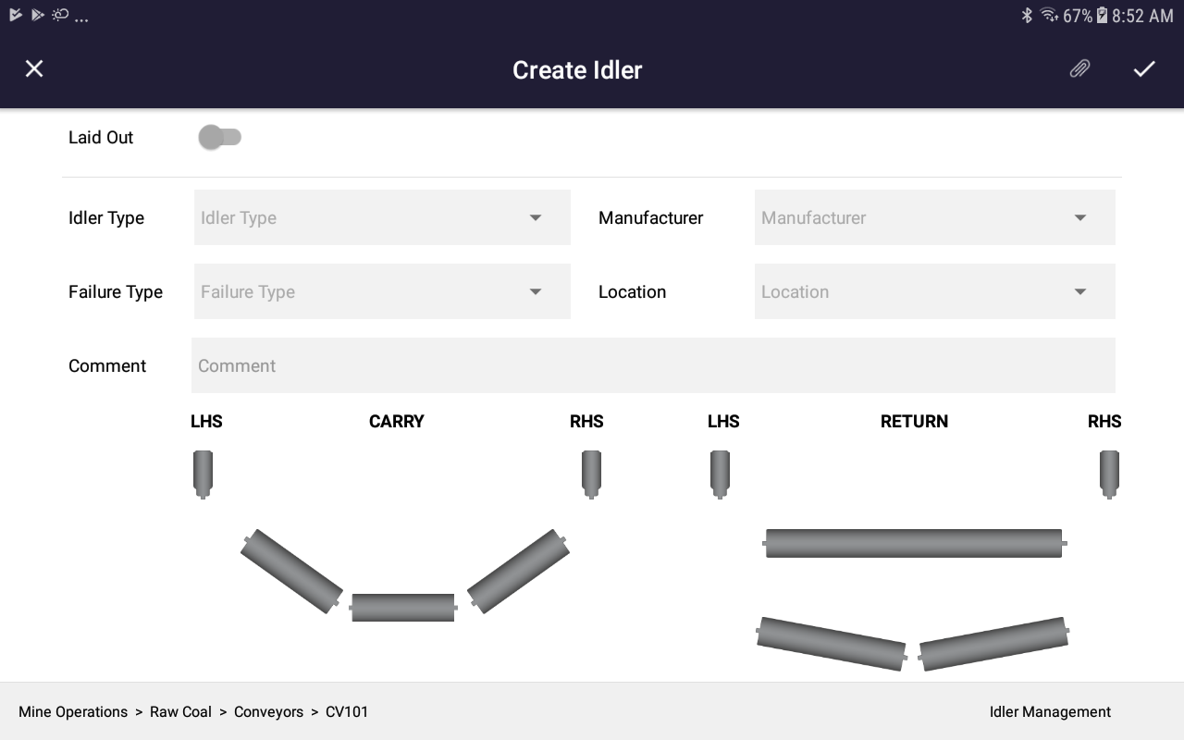Screen dimensions: 1184x740
Task: Focus the Comment text field
Action: pyautogui.click(x=653, y=365)
